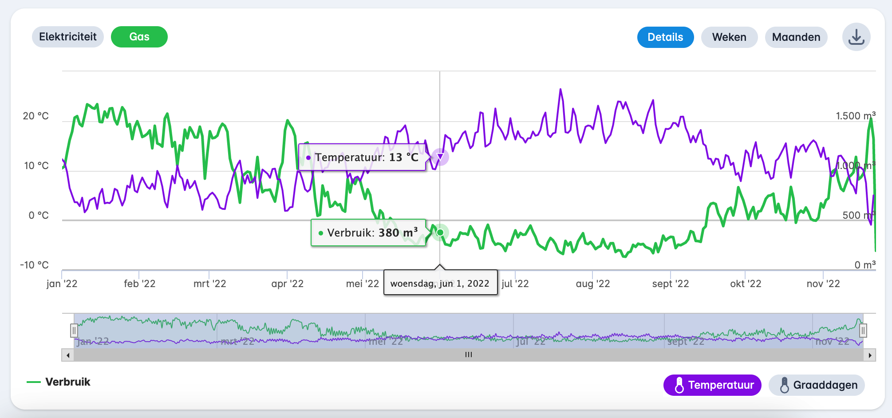Click the download chart data icon
This screenshot has height=418, width=892.
point(856,37)
